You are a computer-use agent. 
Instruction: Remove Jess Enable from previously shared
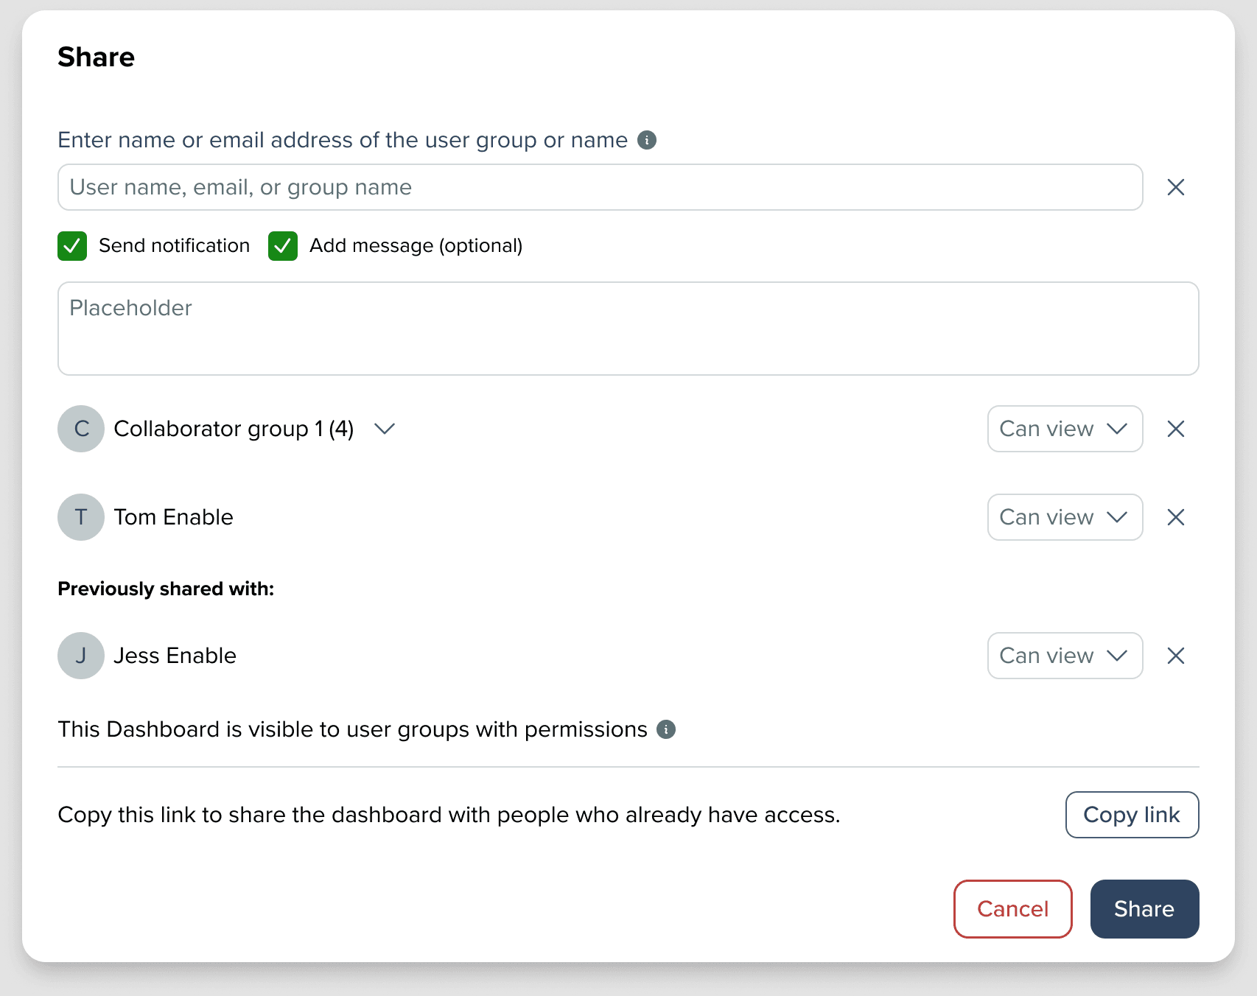[x=1176, y=656]
